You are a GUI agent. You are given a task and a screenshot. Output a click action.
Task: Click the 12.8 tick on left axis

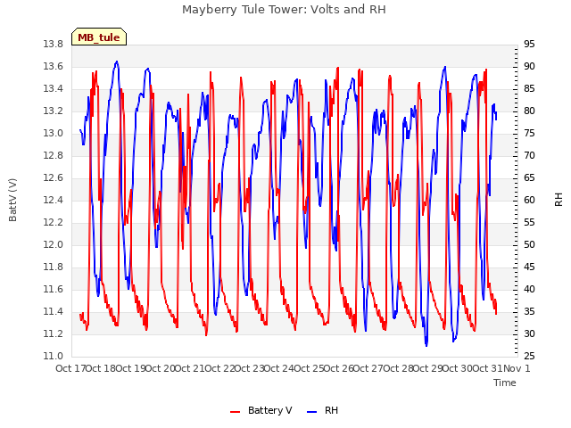[x=54, y=156]
